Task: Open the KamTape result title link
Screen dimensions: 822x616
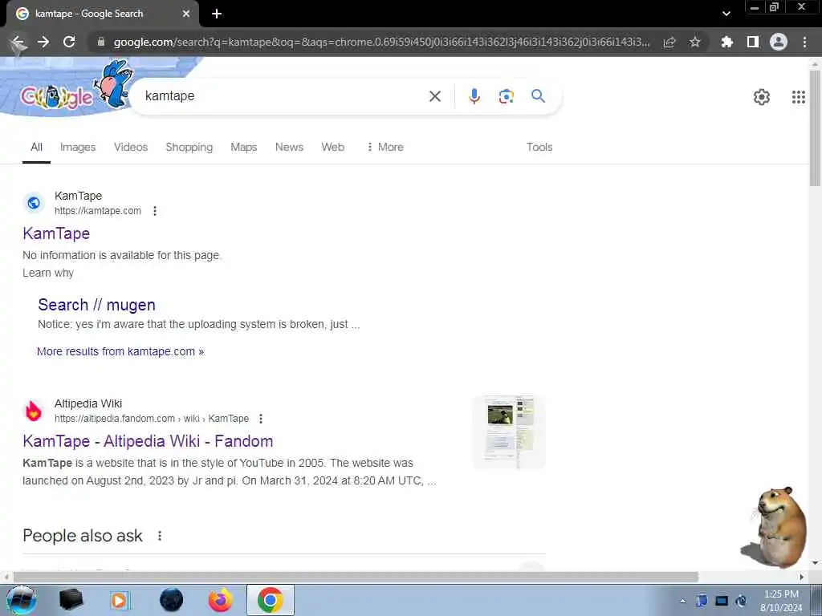Action: 56,233
